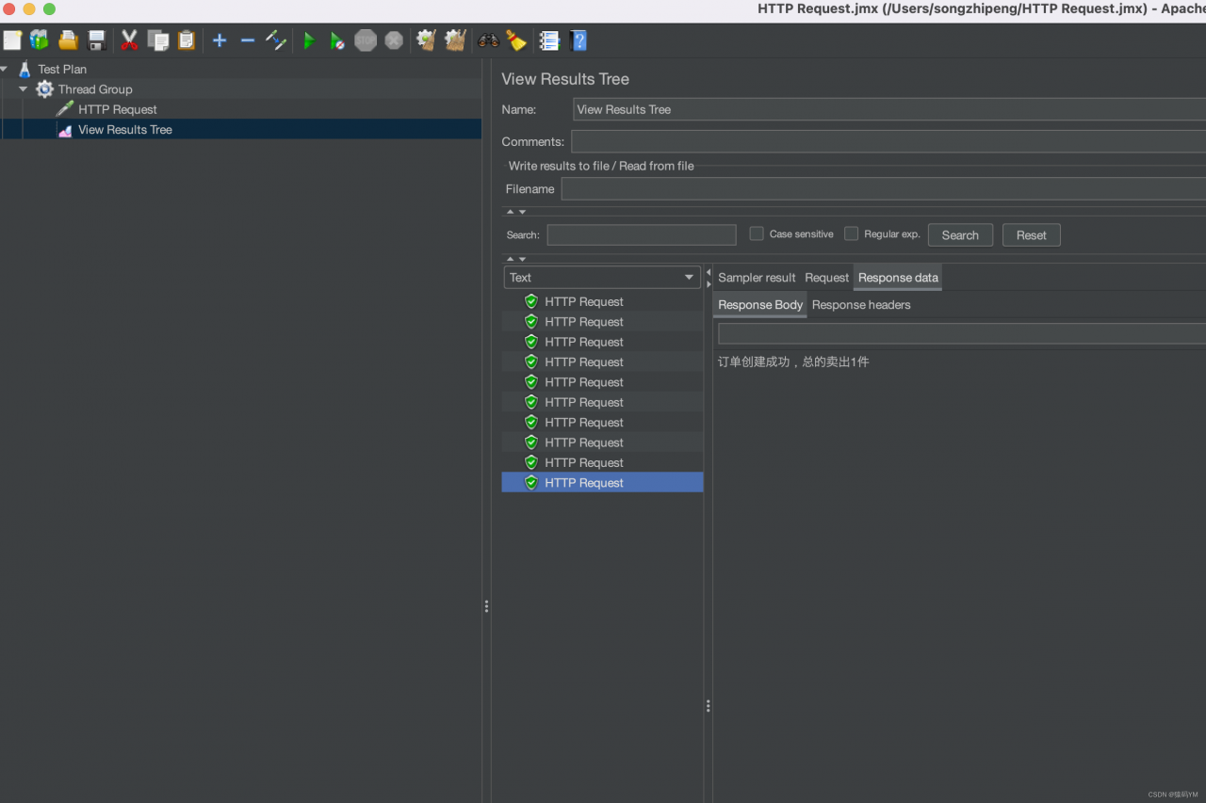Click the Save test plan floppy icon
Viewport: 1206px width, 803px height.
point(96,40)
